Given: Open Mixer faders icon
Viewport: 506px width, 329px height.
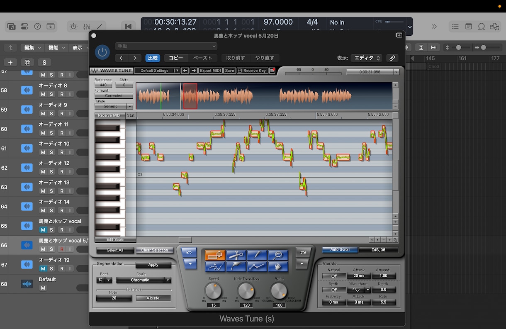Looking at the screenshot, I should [87, 26].
